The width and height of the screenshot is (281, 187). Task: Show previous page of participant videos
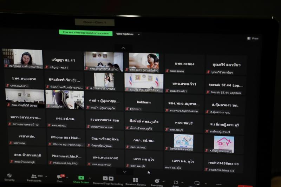(124, 48)
